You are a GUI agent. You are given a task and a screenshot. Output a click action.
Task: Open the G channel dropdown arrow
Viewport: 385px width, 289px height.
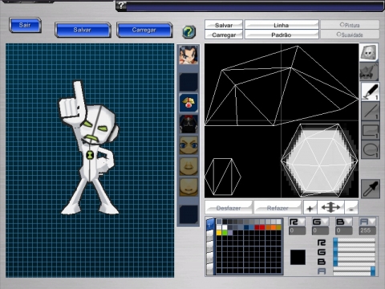tap(326, 221)
